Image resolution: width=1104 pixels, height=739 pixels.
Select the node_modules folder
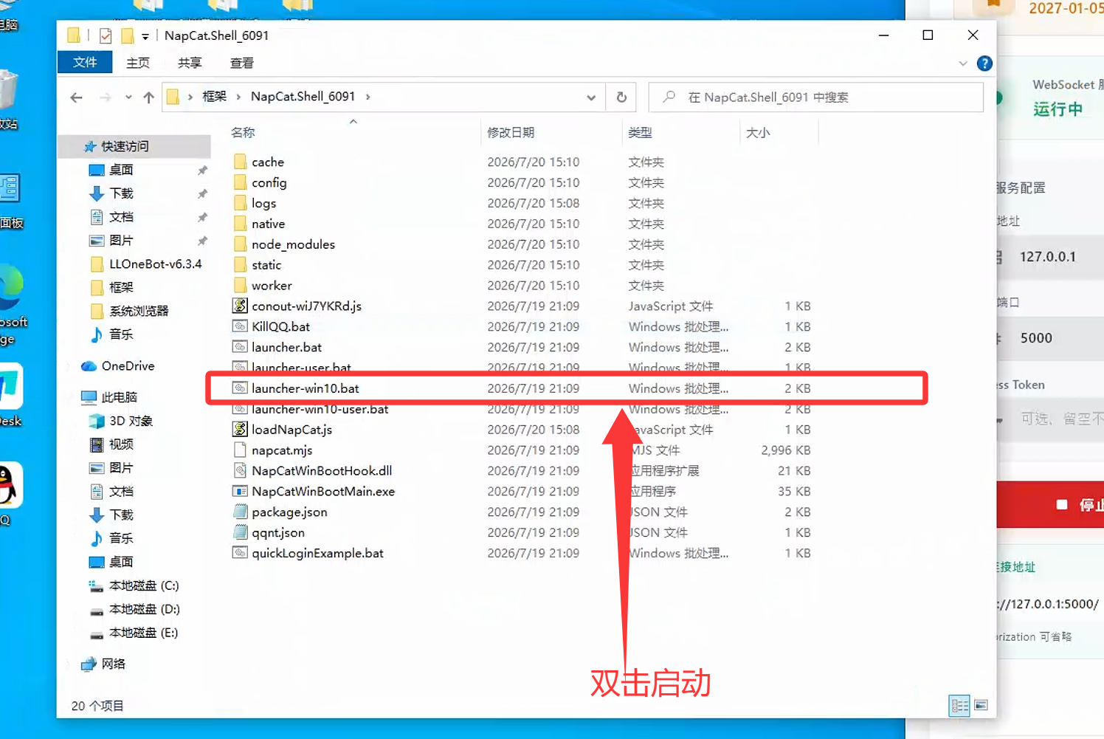(x=293, y=244)
